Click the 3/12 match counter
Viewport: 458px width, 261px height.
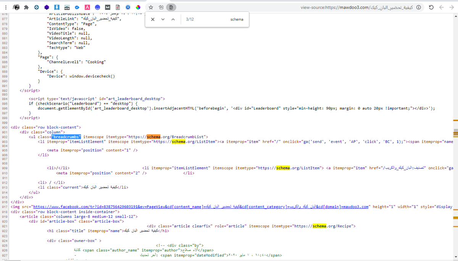(x=190, y=19)
